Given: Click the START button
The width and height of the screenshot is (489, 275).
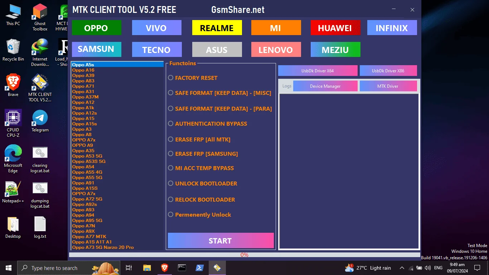Looking at the screenshot, I should [x=221, y=240].
